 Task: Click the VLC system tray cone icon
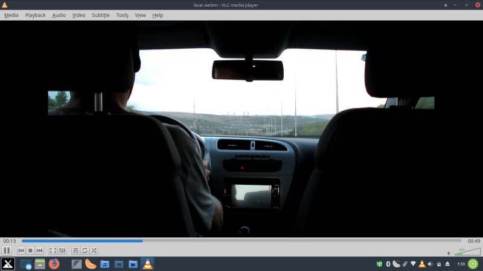tap(422, 264)
